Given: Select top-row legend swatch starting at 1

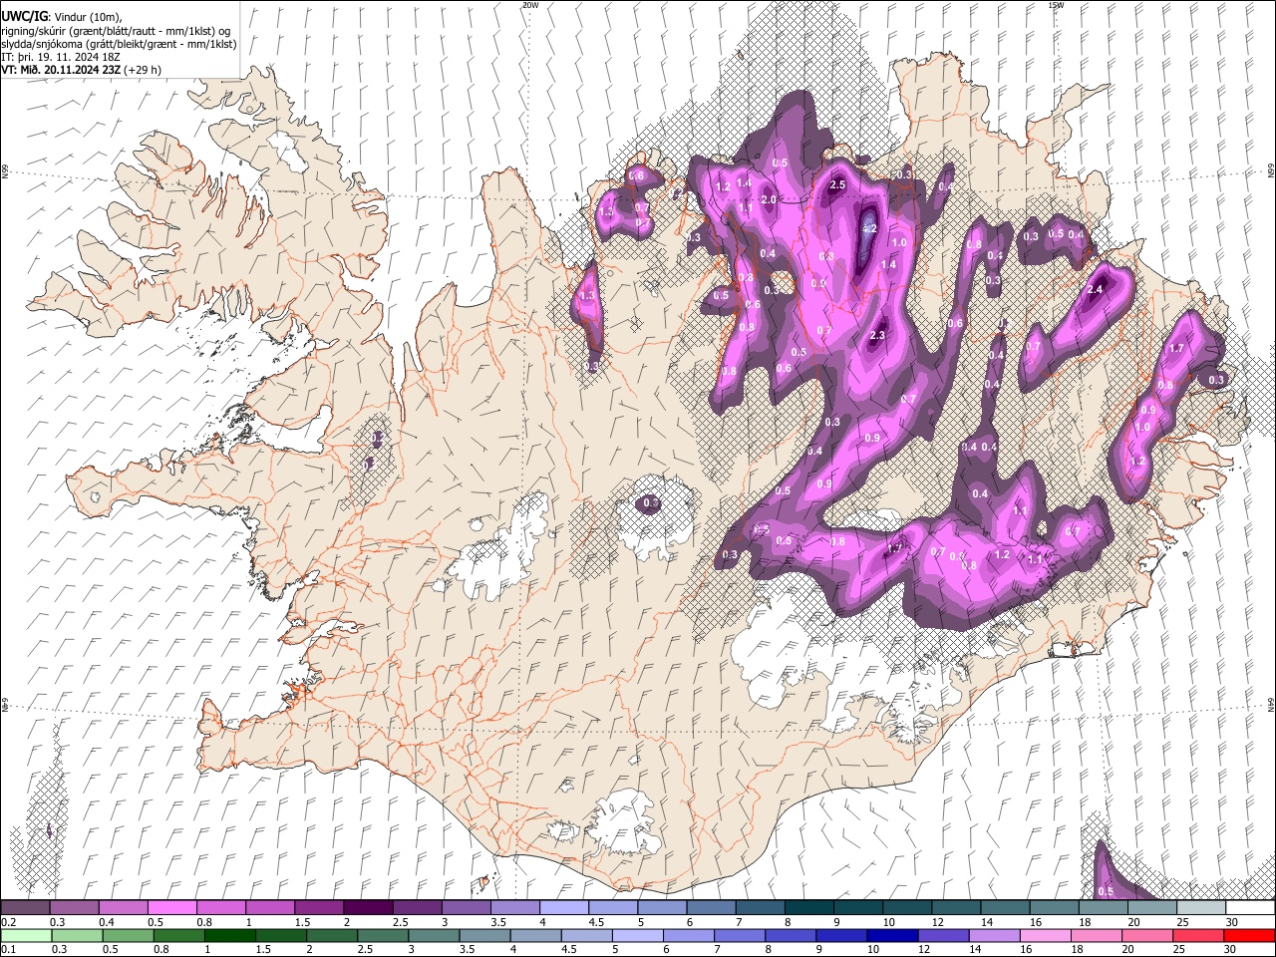Looking at the screenshot, I should [x=269, y=908].
